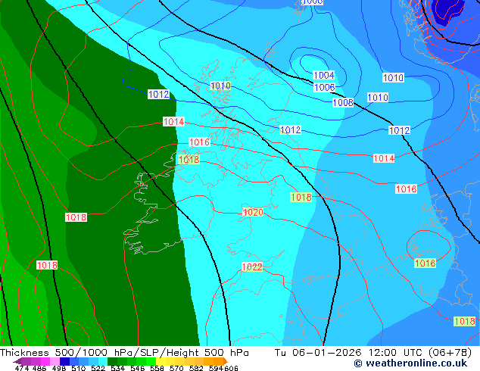This screenshot has height=371, width=480.
Task: Click legend value 570
Action: coord(176,368)
